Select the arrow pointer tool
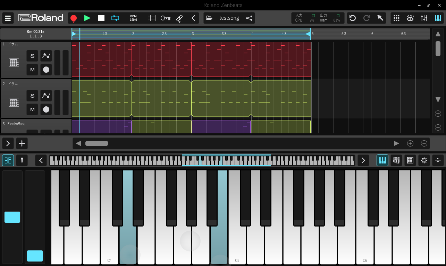 coord(380,18)
